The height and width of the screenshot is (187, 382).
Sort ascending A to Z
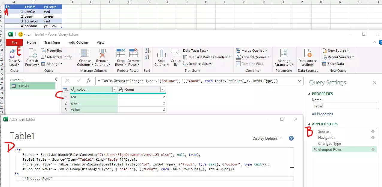[147, 50]
